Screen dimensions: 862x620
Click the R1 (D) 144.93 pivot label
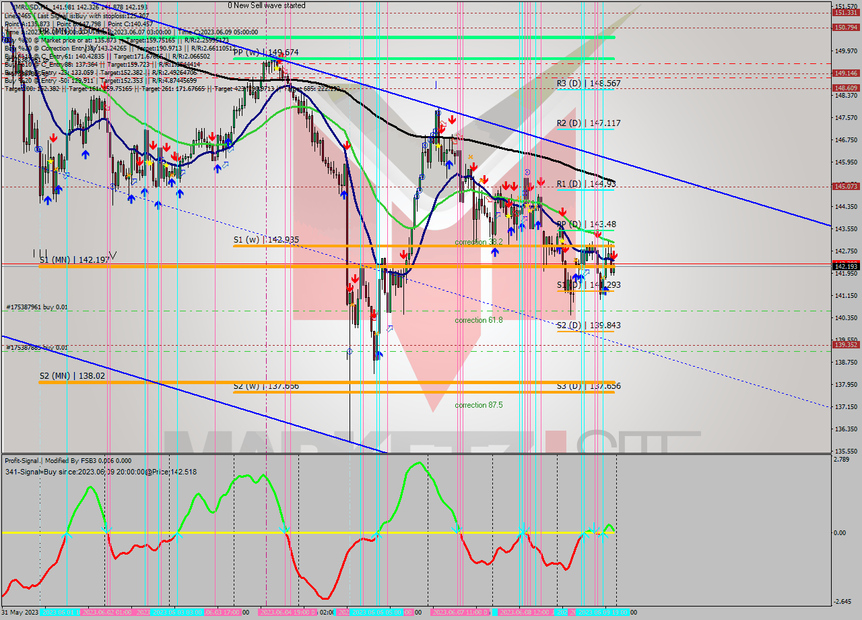point(586,184)
